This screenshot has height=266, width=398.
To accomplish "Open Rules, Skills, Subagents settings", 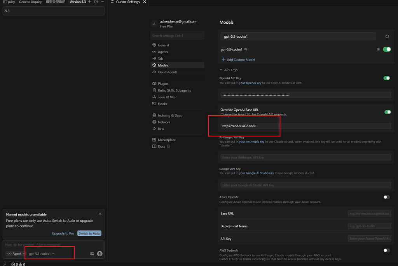I will click(177, 90).
